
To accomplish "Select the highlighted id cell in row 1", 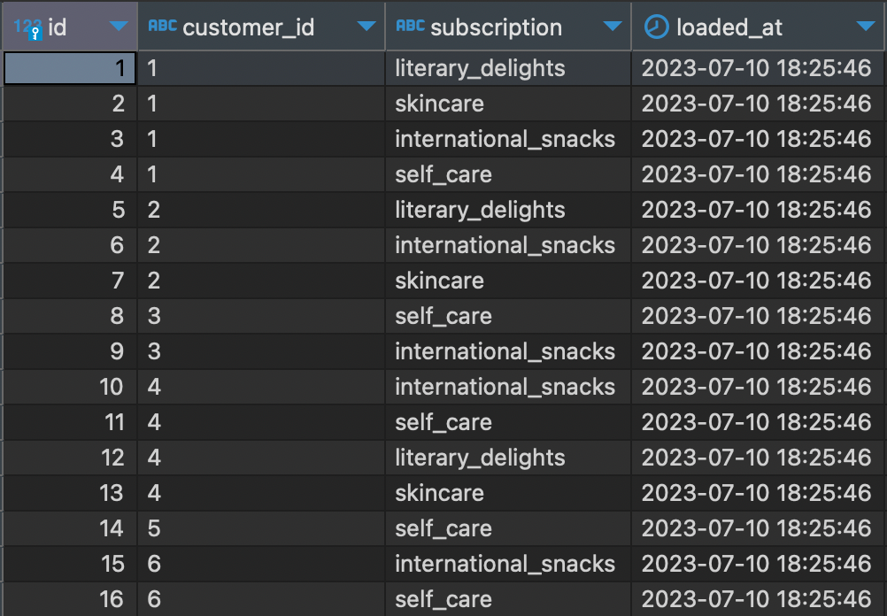I will [70, 68].
